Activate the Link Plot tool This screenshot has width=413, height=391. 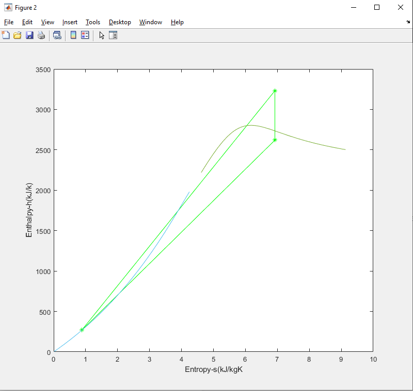coord(57,35)
